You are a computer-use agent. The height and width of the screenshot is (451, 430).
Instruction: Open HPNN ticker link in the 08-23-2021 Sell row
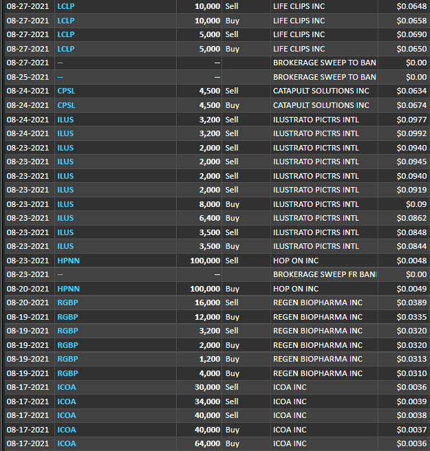69,261
